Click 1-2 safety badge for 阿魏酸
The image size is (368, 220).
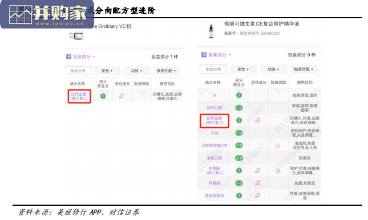tap(239, 183)
